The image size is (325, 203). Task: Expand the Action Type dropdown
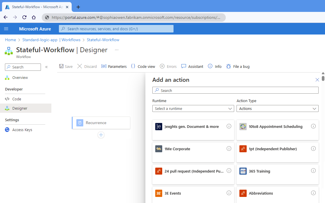click(277, 108)
